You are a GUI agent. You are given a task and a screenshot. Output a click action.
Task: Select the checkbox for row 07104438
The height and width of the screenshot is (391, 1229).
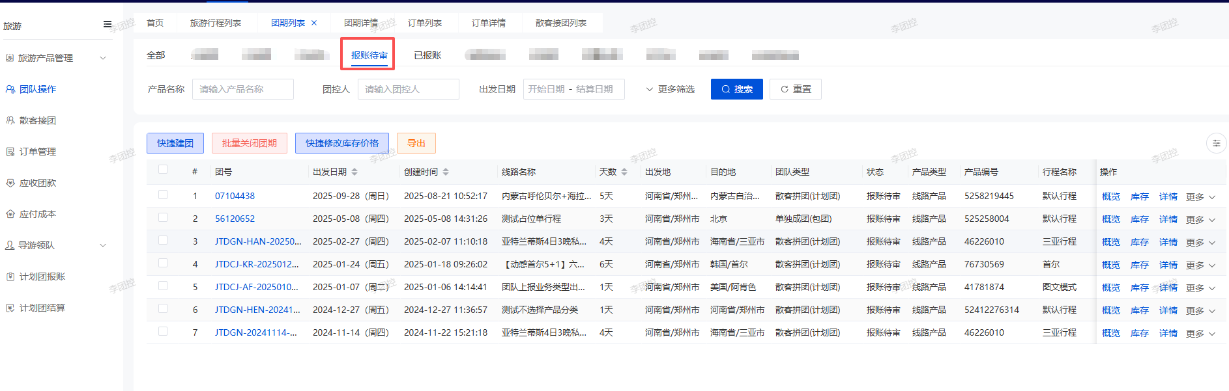click(x=163, y=195)
